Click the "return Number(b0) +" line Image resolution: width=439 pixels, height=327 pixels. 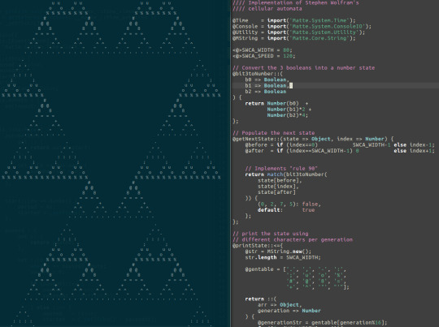(x=276, y=103)
